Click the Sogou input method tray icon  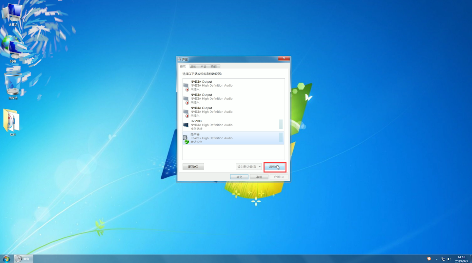429,259
